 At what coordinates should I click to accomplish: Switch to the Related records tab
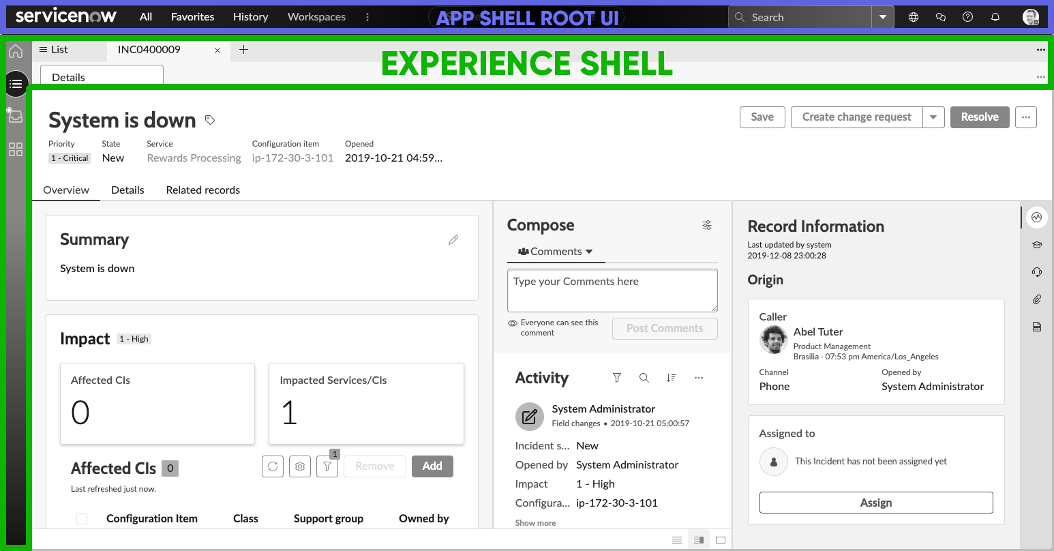click(x=202, y=190)
